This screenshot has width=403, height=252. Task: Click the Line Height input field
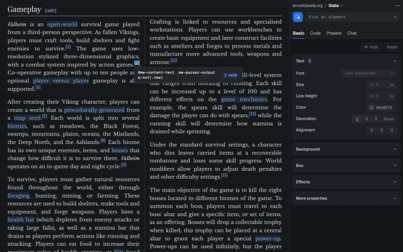[381, 96]
